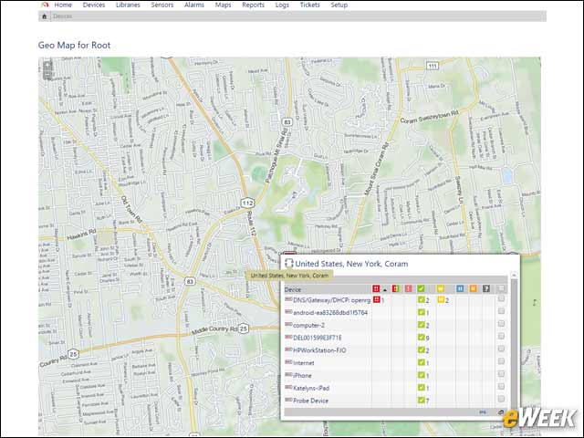Image resolution: width=584 pixels, height=438 pixels.
Task: Open the Home menu
Action: (63, 5)
